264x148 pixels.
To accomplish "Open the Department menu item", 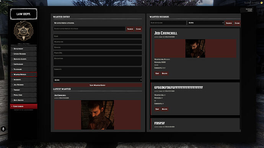I will pos(24,49).
